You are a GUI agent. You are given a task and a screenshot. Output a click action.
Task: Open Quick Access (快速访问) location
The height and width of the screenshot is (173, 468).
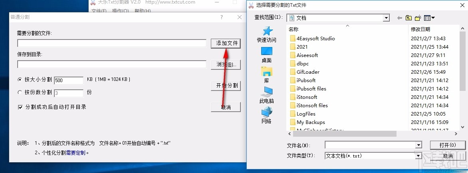tap(266, 35)
